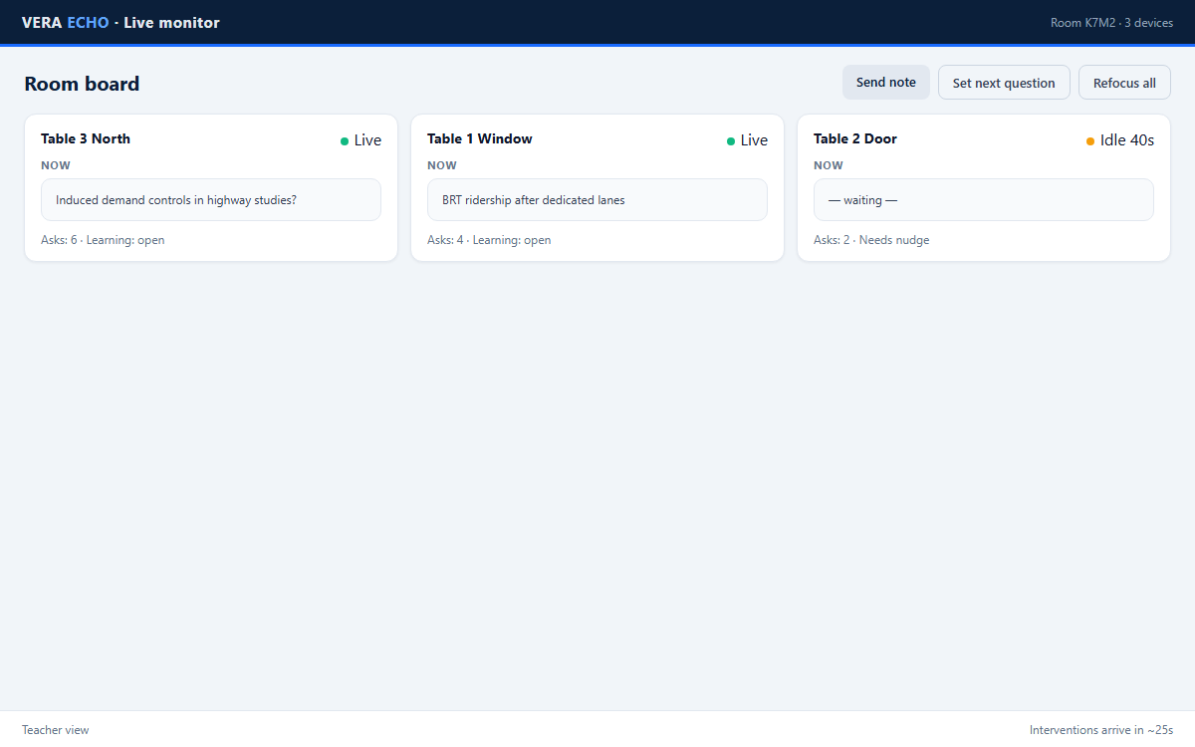Open the induced demand controls question box
Image resolution: width=1195 pixels, height=747 pixels.
point(211,200)
